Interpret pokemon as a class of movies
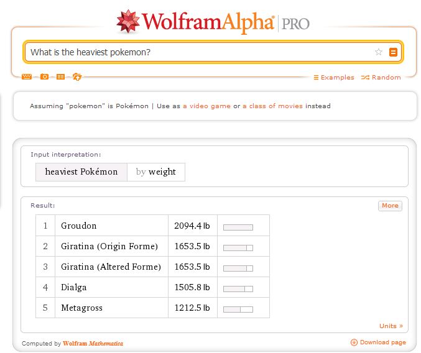The image size is (421, 353). (272, 106)
